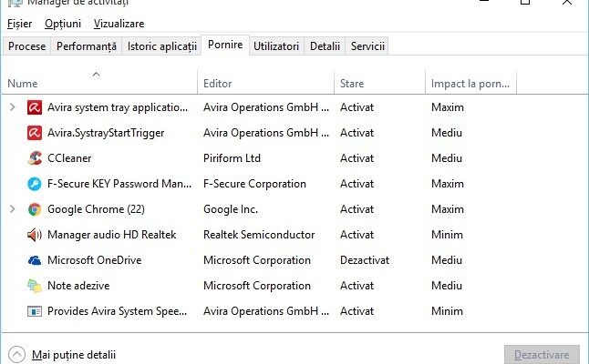Viewport: 589px width, 364px height.
Task: Select the F-Secure KEY Password Manager icon
Action: (x=35, y=184)
